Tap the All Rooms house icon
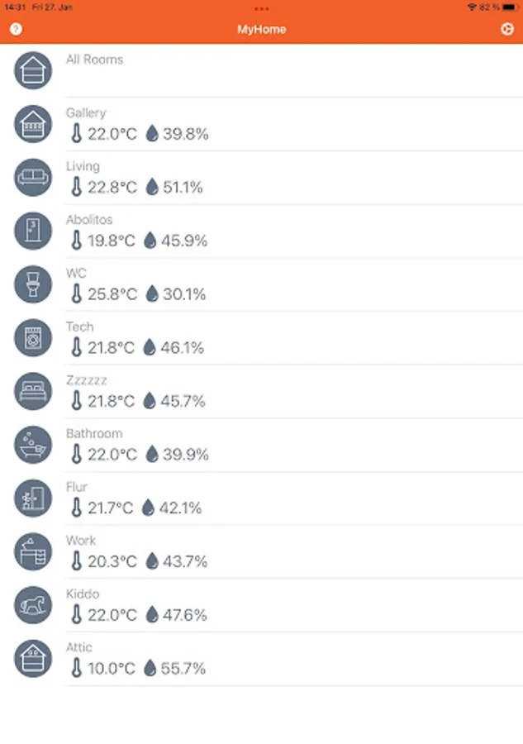 [33, 71]
